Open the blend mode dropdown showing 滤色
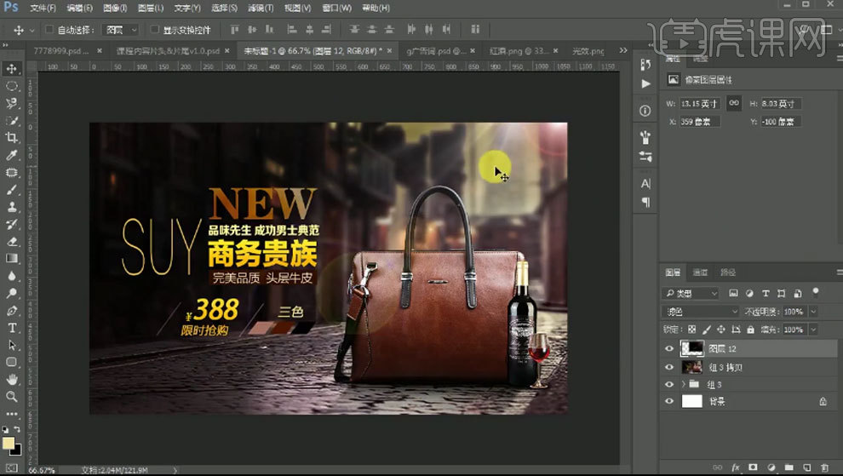843x476 pixels. [701, 312]
